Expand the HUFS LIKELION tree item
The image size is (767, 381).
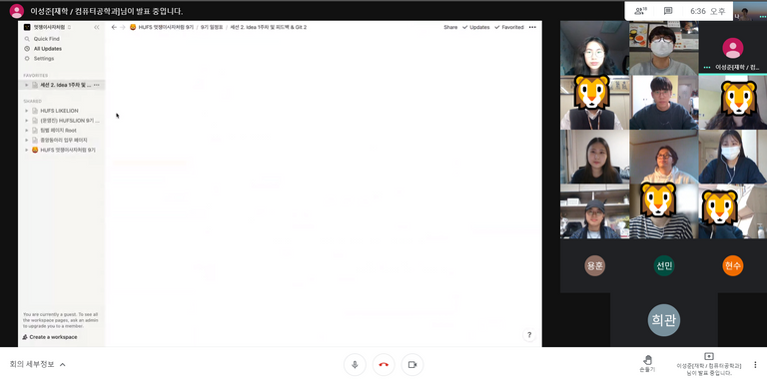26,111
